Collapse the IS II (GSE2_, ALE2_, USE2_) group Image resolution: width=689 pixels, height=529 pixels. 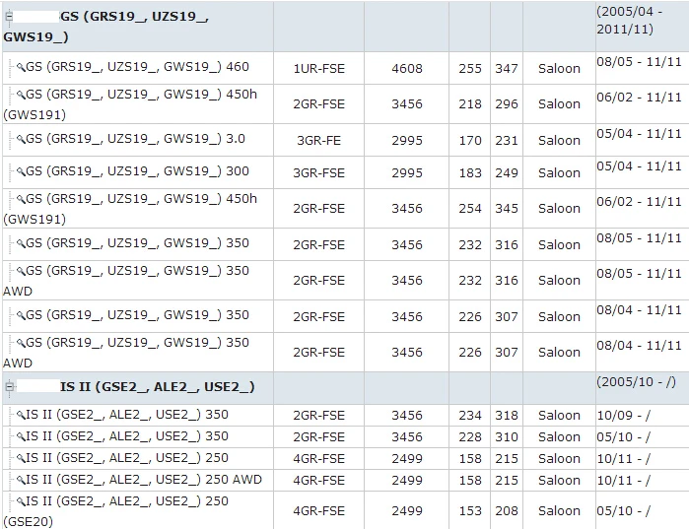point(9,387)
